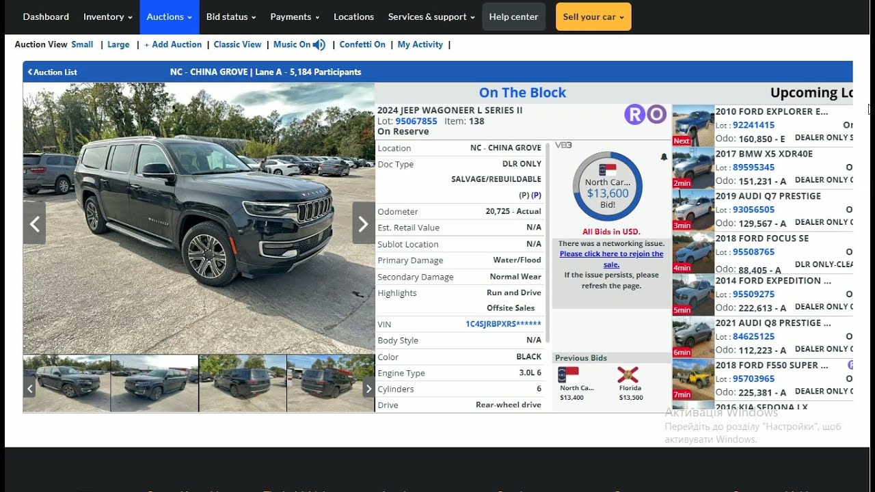Click the 2018 Ford F550 thumbnail

click(693, 380)
